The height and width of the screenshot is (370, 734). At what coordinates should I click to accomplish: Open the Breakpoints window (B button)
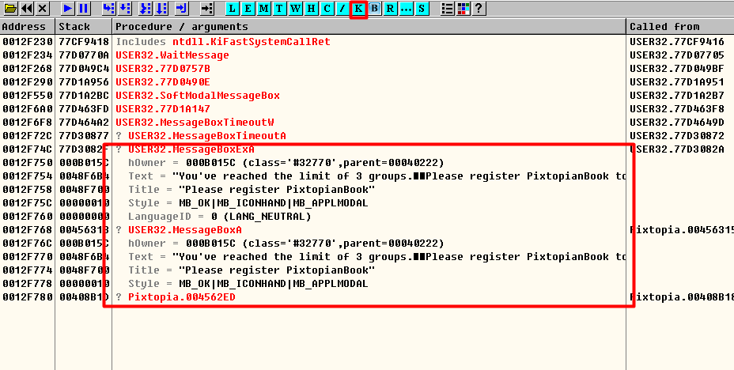374,9
